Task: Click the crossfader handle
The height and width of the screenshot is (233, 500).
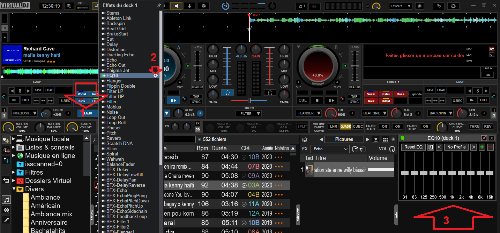Action: point(249,101)
